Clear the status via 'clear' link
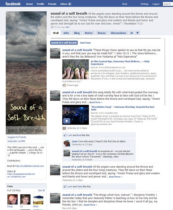Viewport: 173px width, 210px height. pos(67,27)
